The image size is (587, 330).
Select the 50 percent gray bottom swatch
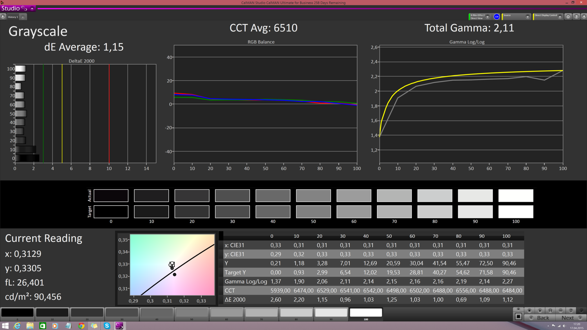192,313
